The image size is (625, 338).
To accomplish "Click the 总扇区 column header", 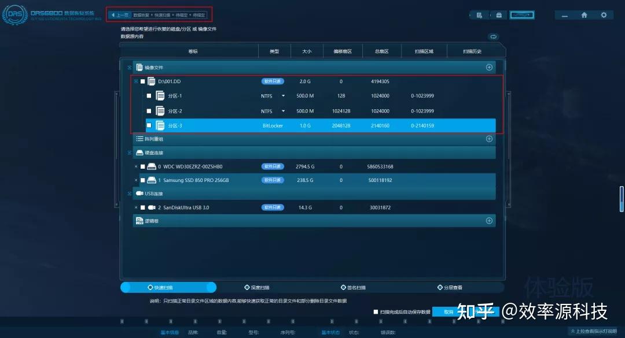I will click(x=381, y=51).
